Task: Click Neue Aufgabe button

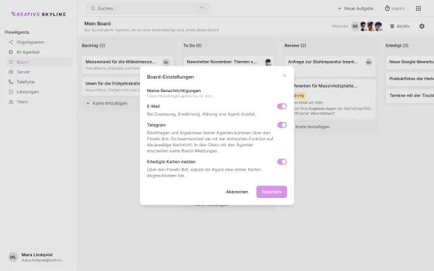Action: click(355, 9)
